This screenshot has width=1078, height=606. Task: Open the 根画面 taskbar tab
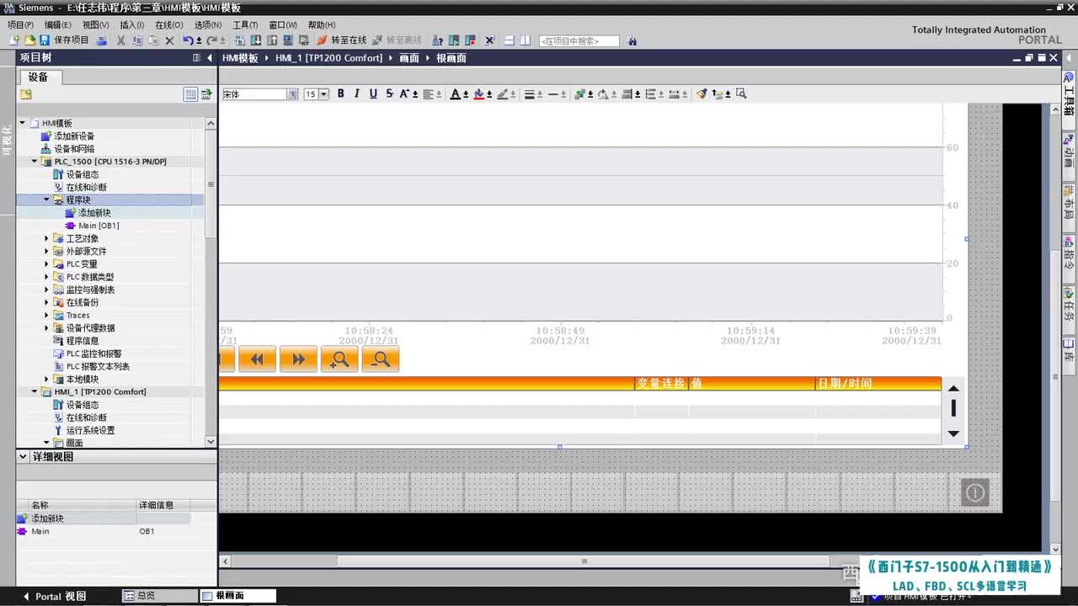click(238, 596)
